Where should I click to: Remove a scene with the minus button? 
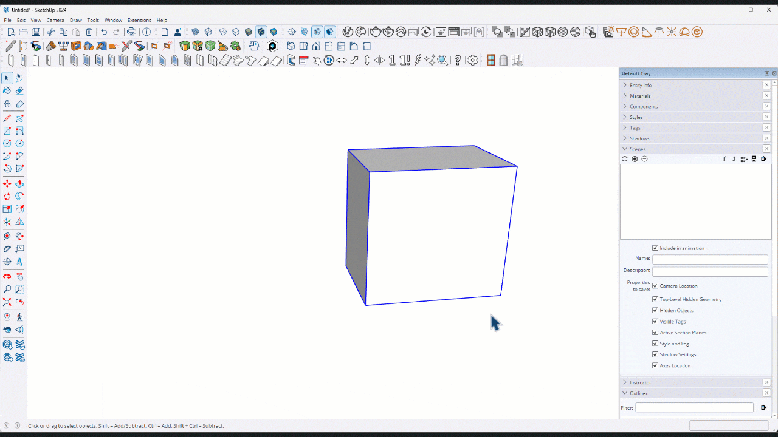tap(644, 158)
